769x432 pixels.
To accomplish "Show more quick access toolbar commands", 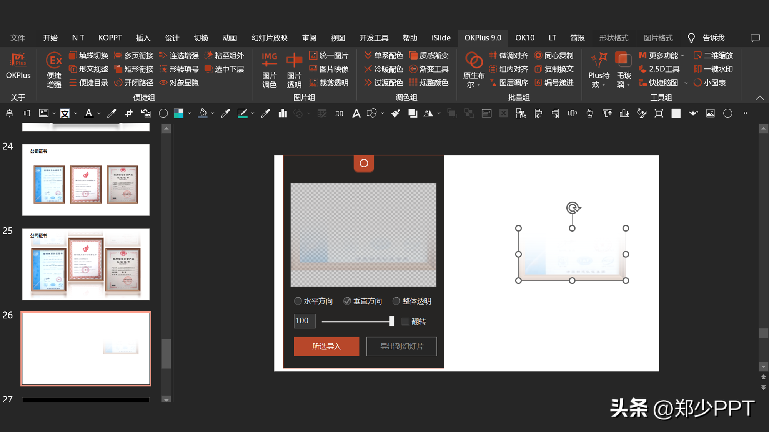I will click(745, 113).
